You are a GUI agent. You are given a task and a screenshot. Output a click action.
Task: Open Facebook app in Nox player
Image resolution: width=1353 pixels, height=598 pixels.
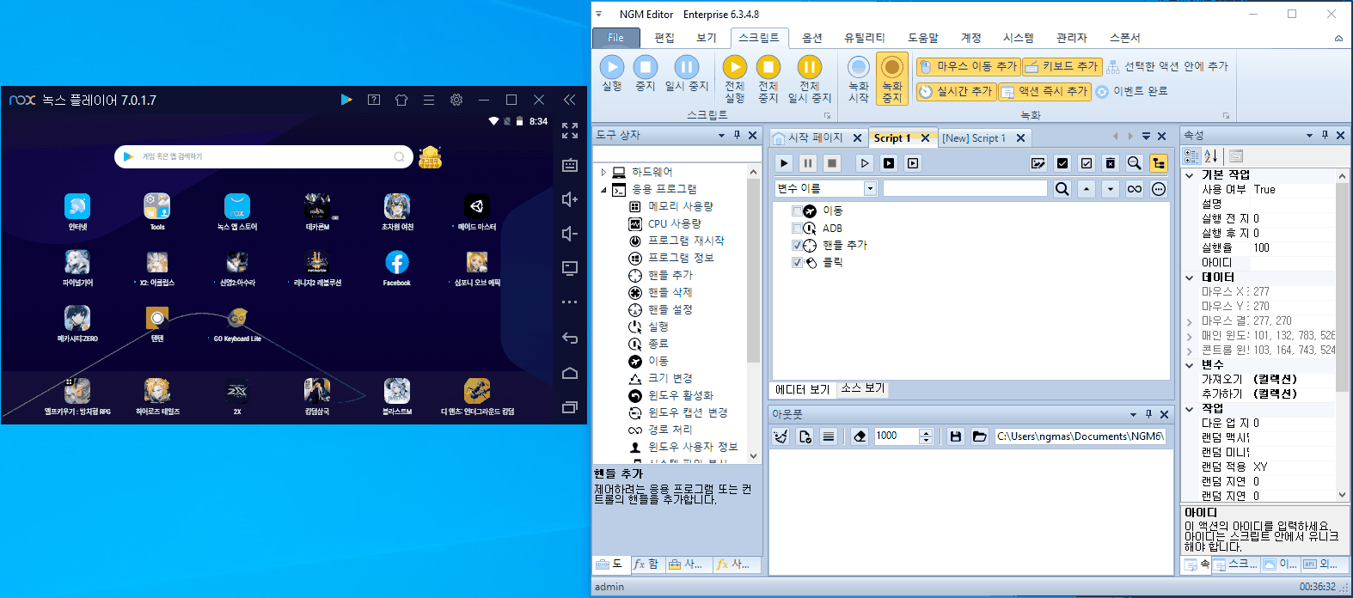[x=396, y=267]
